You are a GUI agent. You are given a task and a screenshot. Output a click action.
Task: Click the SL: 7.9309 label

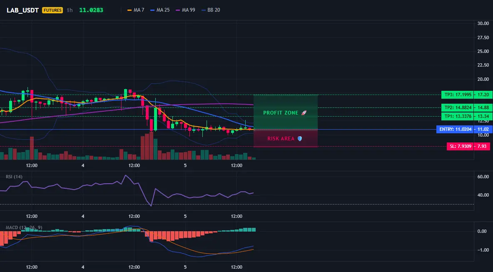point(460,146)
